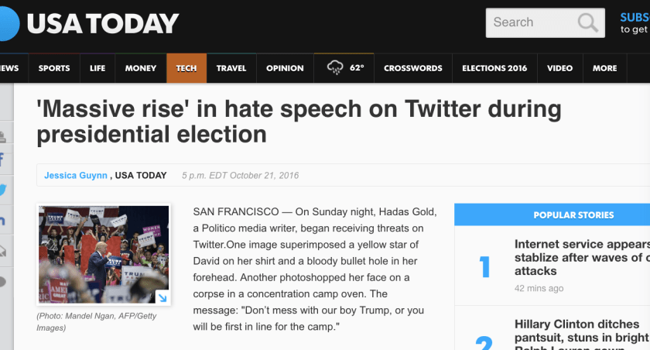
Task: Click the USA TODAY blue circle logo
Action: coord(6,23)
